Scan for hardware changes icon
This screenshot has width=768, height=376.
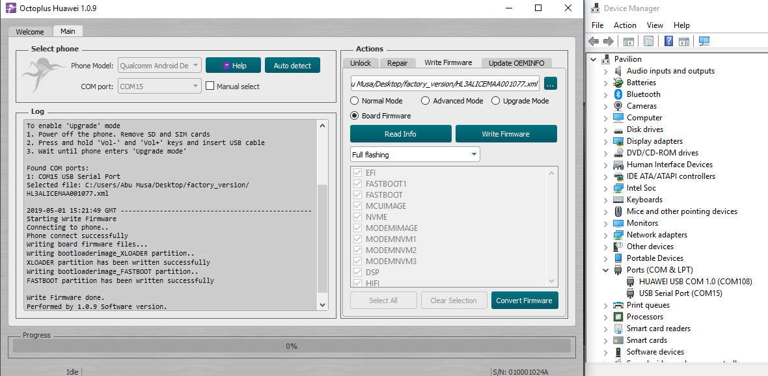(704, 42)
